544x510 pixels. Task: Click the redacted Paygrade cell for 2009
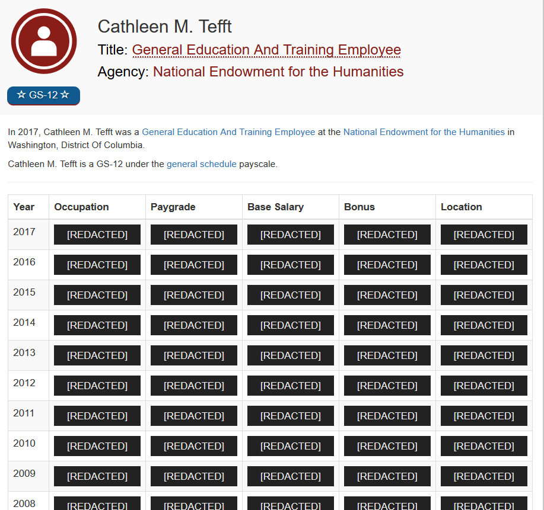(x=194, y=476)
